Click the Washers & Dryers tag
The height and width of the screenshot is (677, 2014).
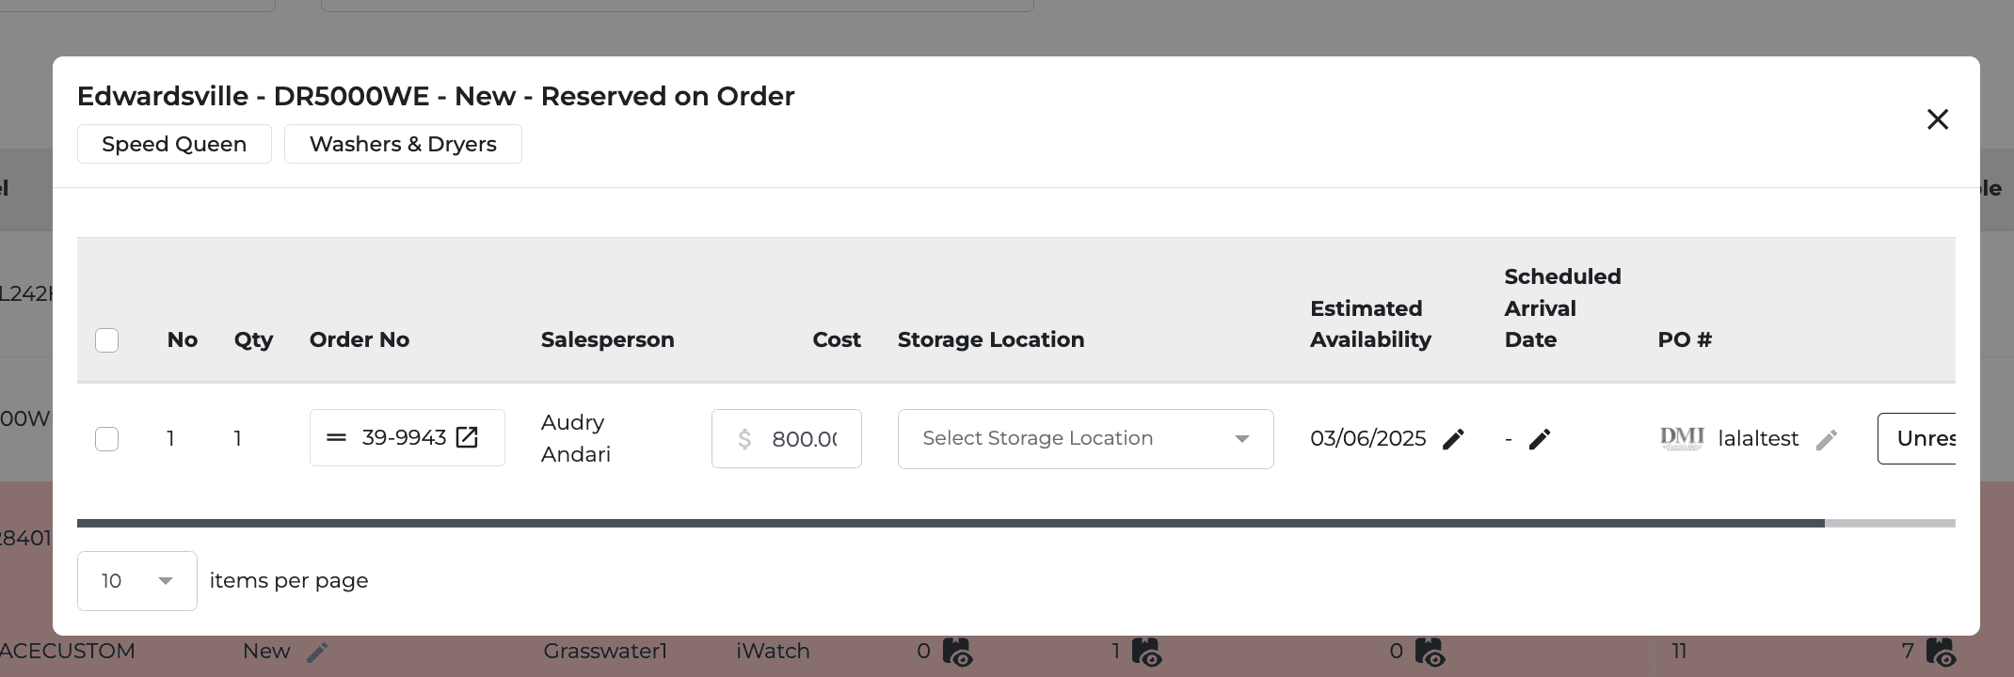[x=403, y=144]
